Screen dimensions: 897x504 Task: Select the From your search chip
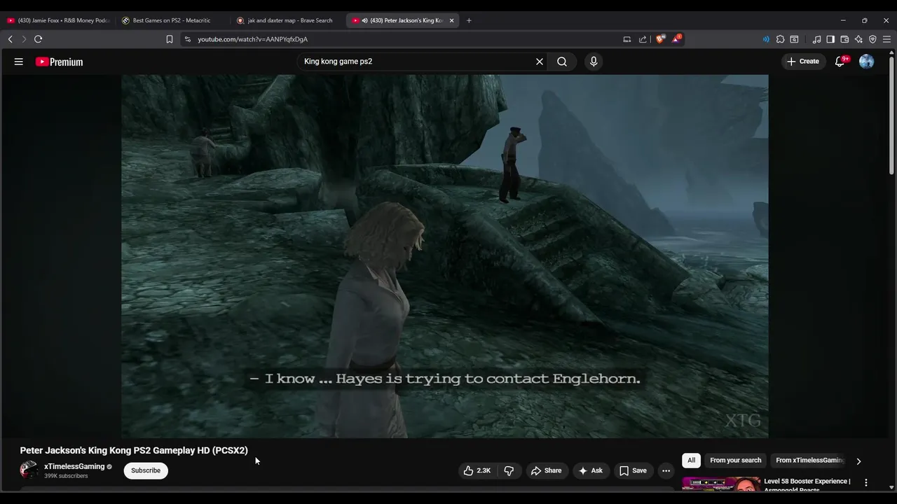coord(735,461)
